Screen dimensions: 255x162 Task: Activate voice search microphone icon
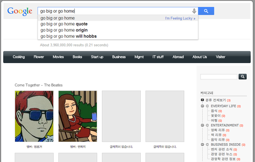(194, 11)
